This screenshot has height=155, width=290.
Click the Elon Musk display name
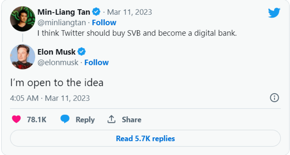click(57, 52)
